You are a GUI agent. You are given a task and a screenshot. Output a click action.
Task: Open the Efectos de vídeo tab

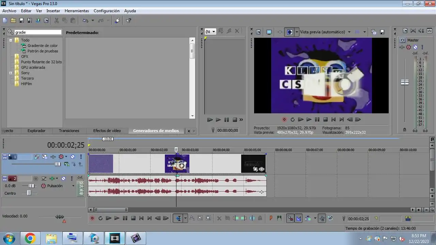(x=107, y=131)
